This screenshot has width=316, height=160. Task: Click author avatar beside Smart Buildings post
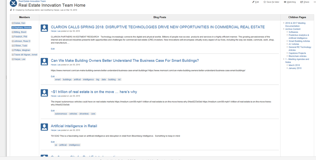point(44,62)
